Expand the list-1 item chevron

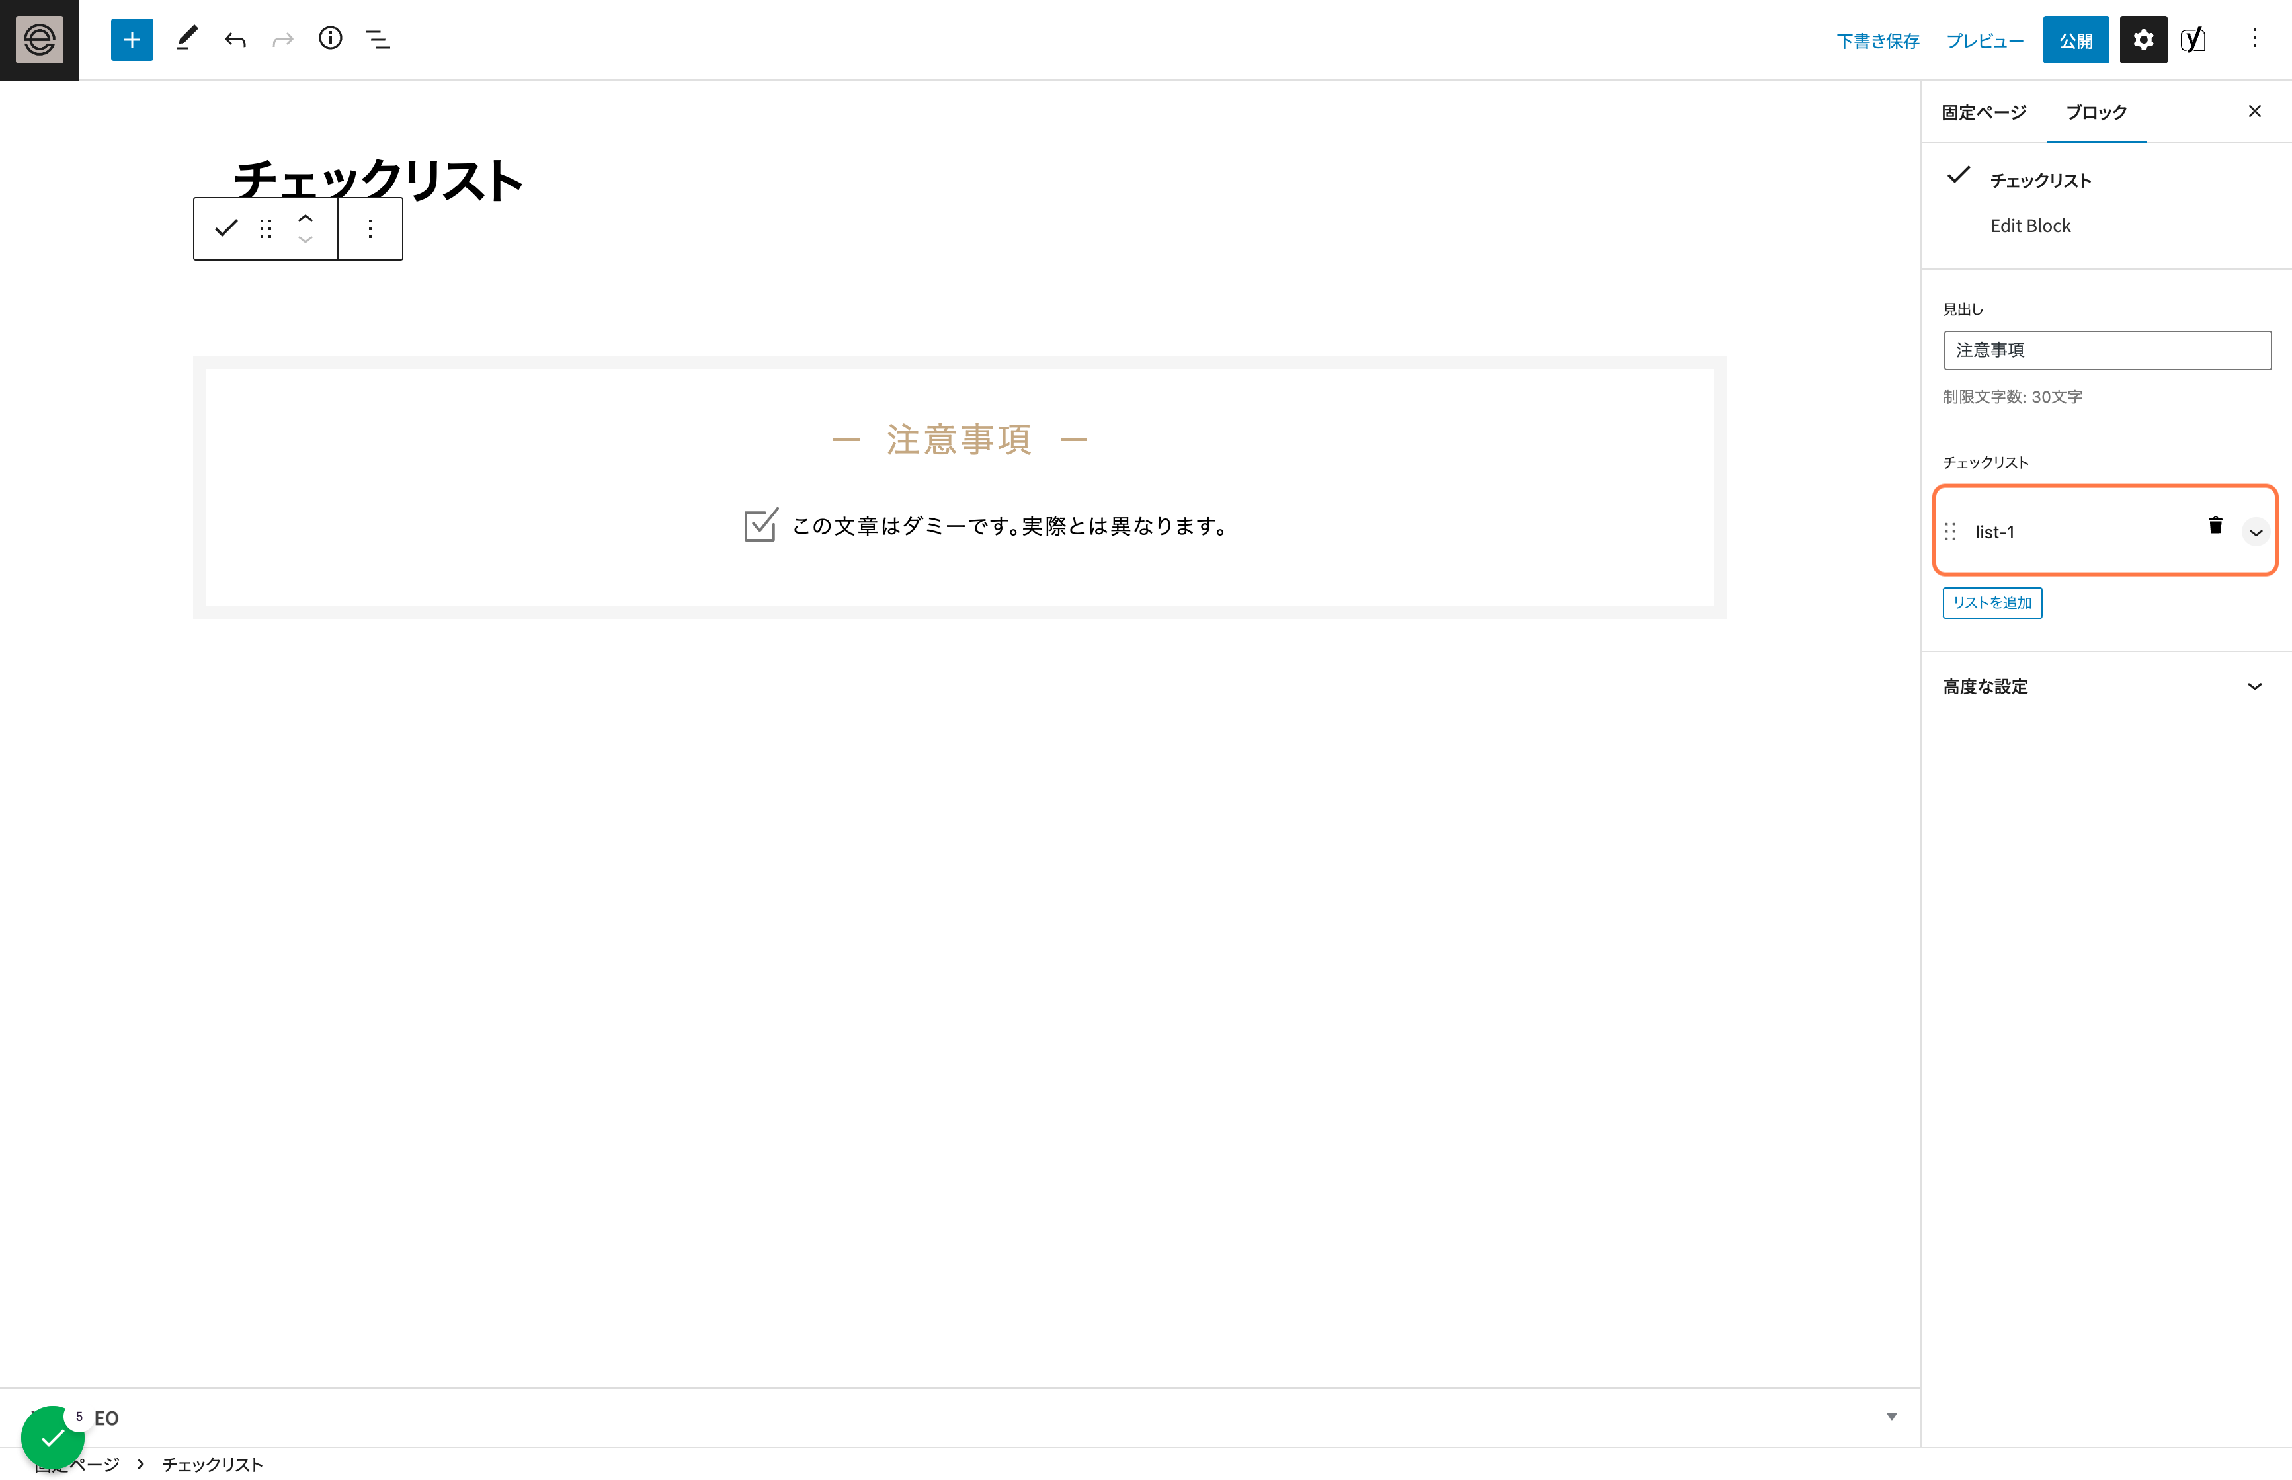(x=2256, y=532)
